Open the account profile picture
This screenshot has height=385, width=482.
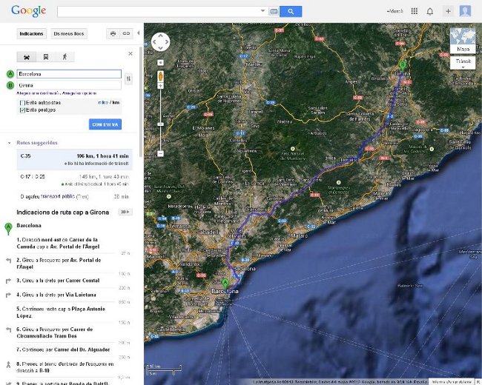(465, 11)
